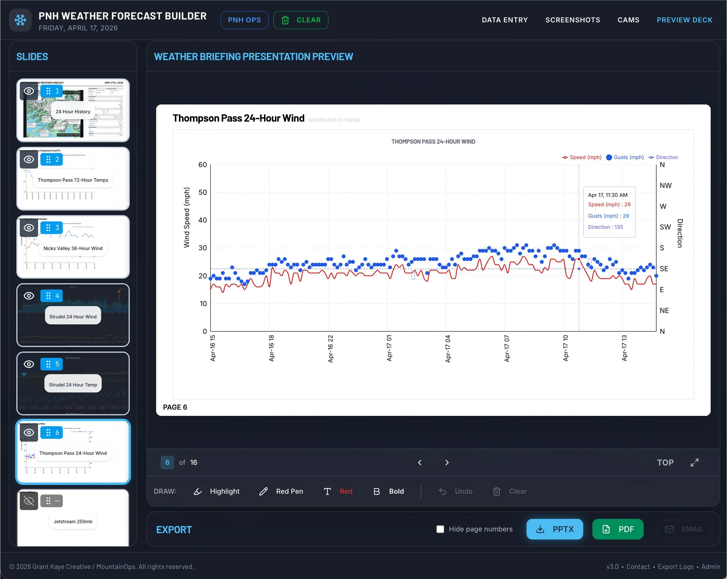
Task: Switch to PREVIEW DECK tab
Action: click(x=685, y=20)
